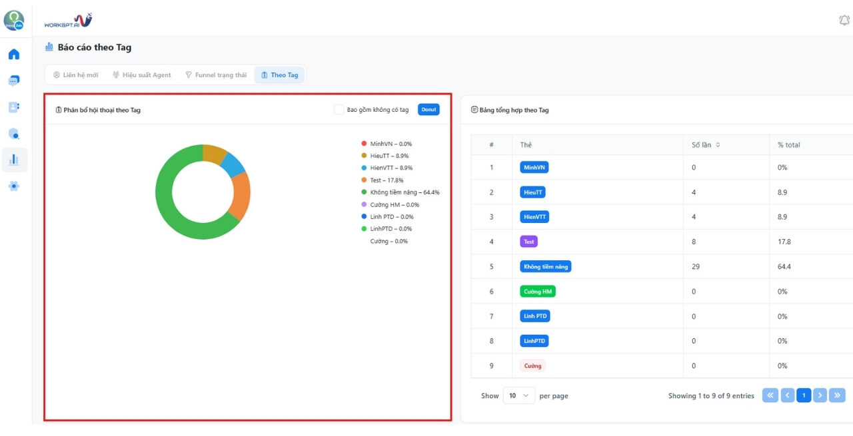Switch to the 'Hiệu suất Agent' tab
This screenshot has height=436, width=853.
tap(141, 75)
